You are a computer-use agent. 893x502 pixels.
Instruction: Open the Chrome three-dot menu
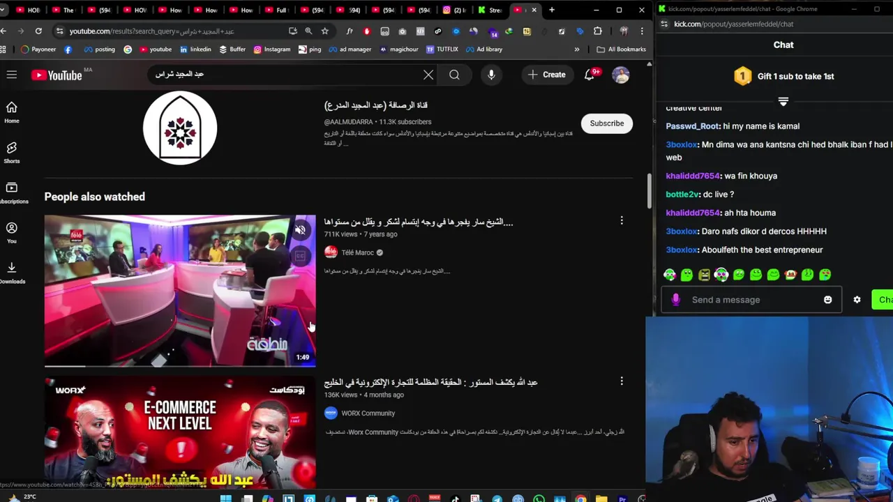click(642, 31)
